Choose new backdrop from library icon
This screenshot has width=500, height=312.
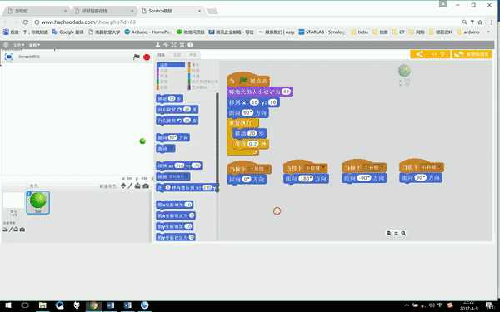click(x=5, y=230)
